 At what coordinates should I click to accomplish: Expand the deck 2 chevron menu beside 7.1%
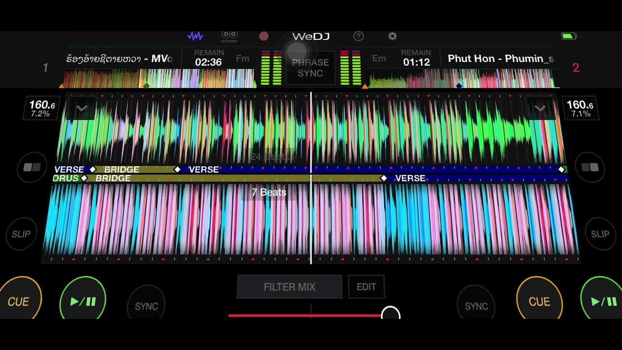[540, 108]
